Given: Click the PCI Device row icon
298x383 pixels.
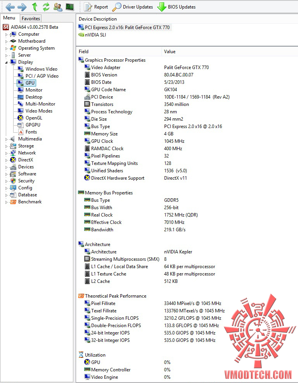Looking at the screenshot, I should point(87,97).
